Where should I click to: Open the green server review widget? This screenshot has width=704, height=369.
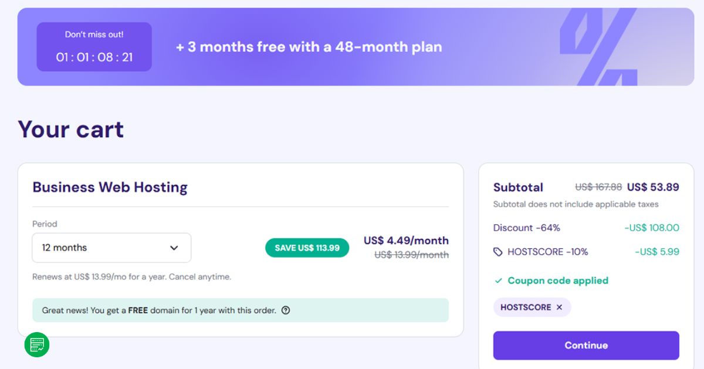[x=36, y=346]
